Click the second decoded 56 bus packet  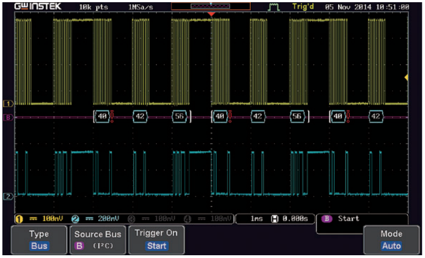click(297, 116)
